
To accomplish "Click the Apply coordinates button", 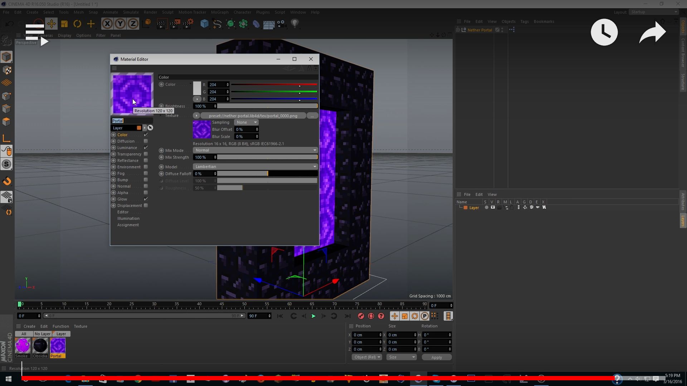I will (437, 357).
